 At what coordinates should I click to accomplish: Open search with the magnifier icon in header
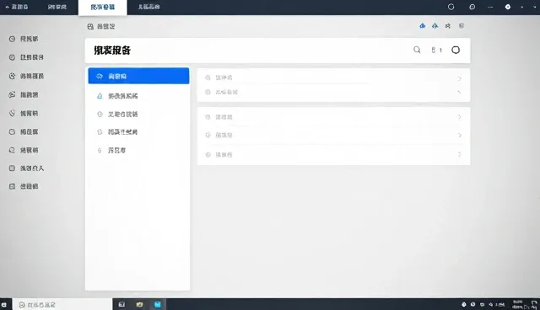coord(417,50)
